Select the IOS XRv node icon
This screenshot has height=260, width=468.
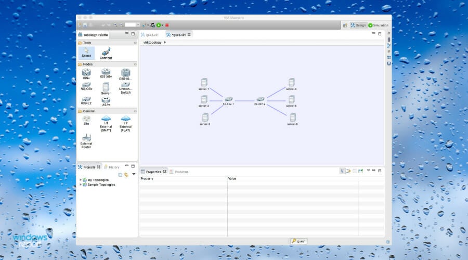pos(106,73)
